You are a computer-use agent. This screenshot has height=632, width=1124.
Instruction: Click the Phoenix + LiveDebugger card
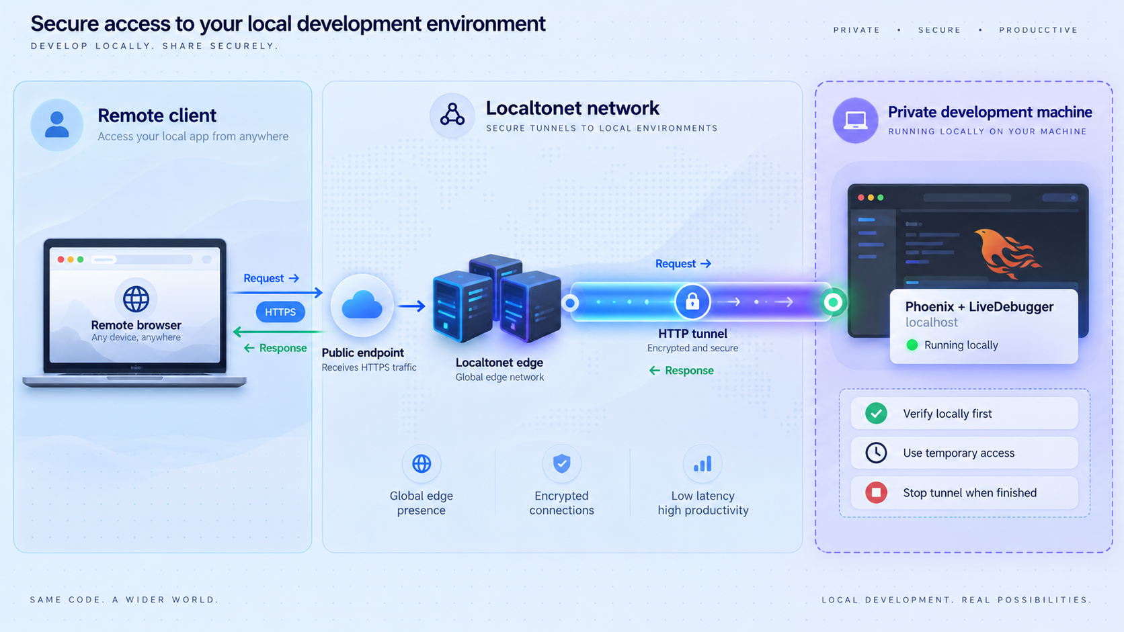click(983, 326)
